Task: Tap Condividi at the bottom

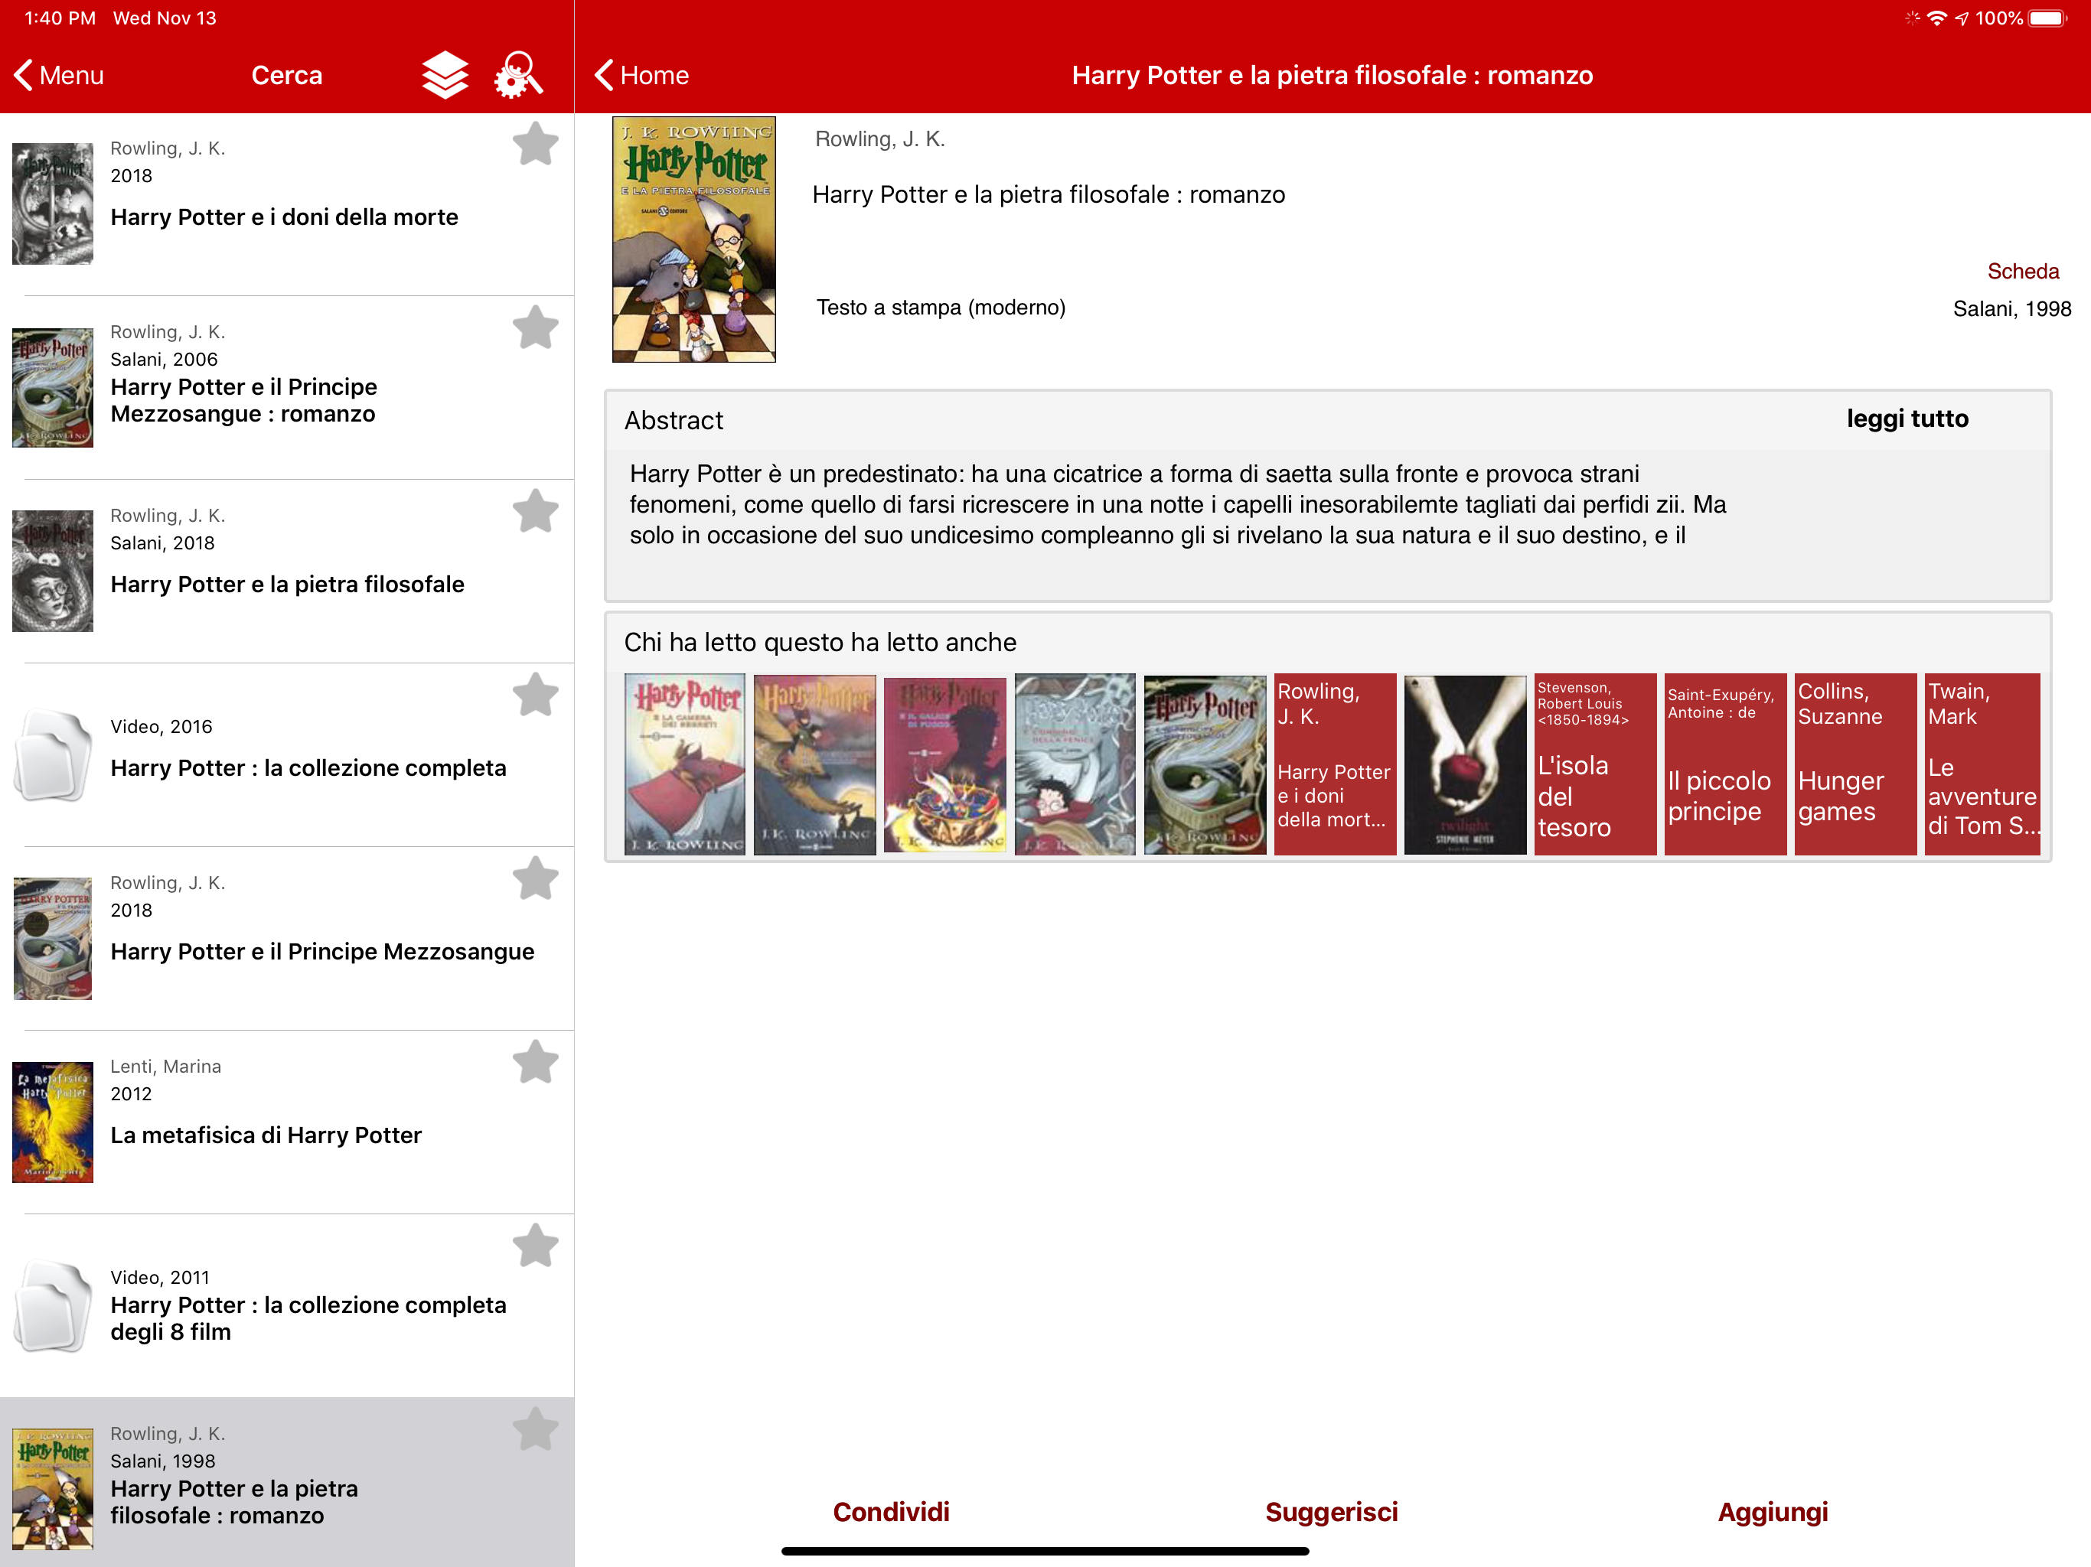Action: [890, 1511]
